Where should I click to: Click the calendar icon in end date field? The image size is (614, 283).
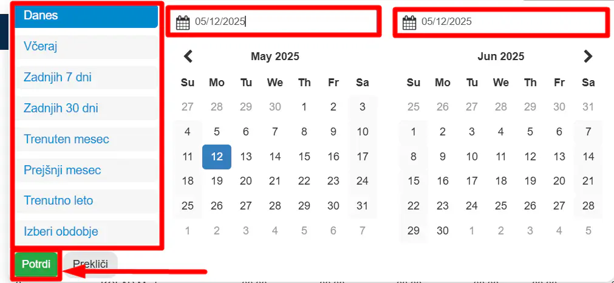click(x=409, y=22)
